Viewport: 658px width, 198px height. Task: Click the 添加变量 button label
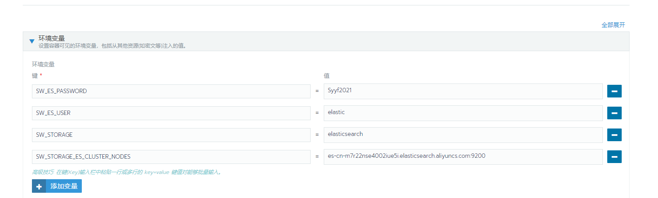(64, 186)
